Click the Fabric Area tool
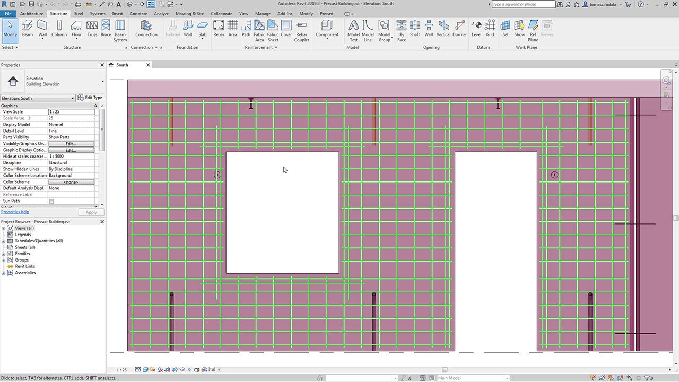The height and width of the screenshot is (382, 679). (x=259, y=31)
